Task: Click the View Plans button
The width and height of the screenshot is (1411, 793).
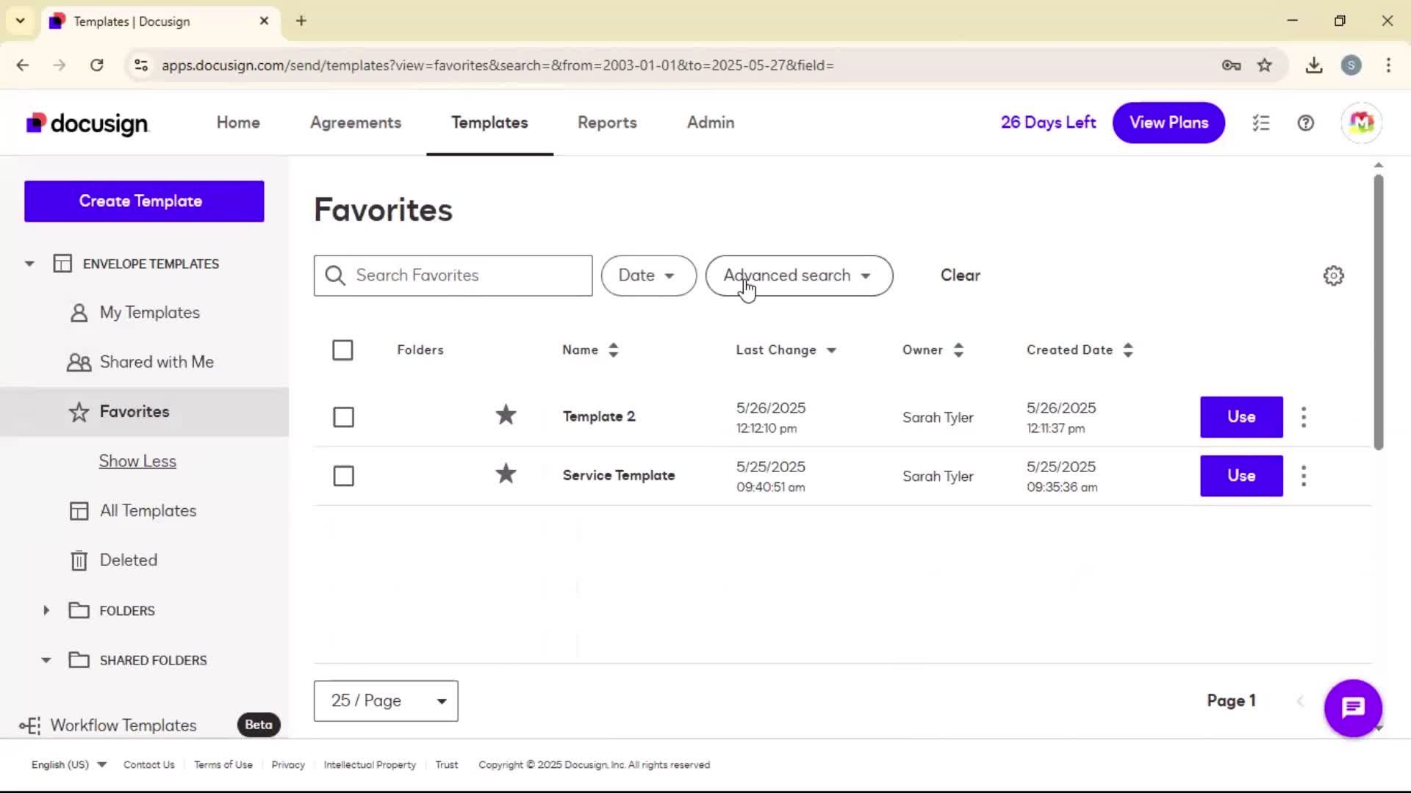Action: pos(1168,123)
